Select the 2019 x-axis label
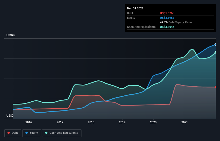Viewport: 220px width, 141px height. coord(122,122)
